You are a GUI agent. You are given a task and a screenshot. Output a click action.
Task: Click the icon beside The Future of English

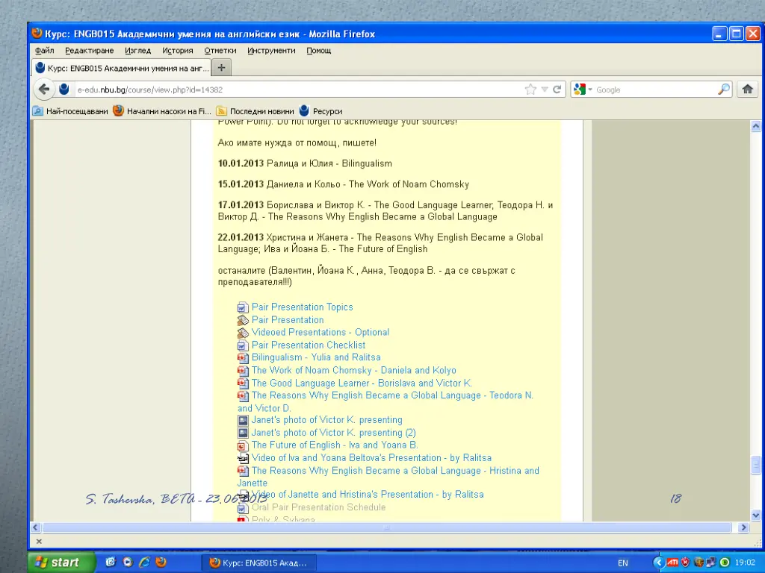pos(243,445)
